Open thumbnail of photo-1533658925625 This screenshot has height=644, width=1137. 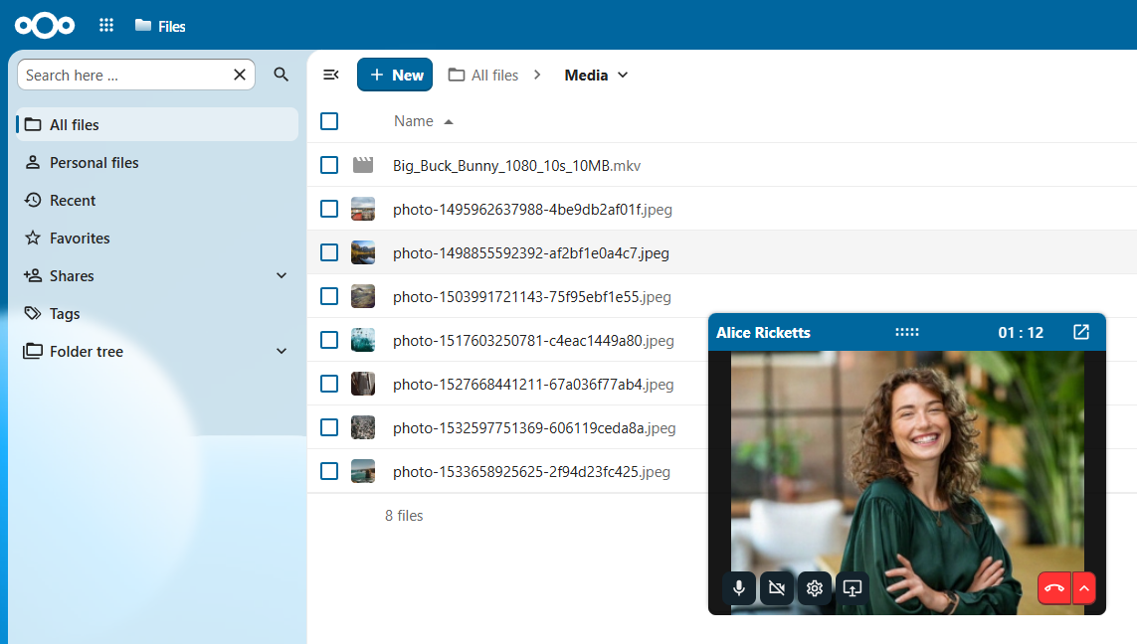pos(362,471)
